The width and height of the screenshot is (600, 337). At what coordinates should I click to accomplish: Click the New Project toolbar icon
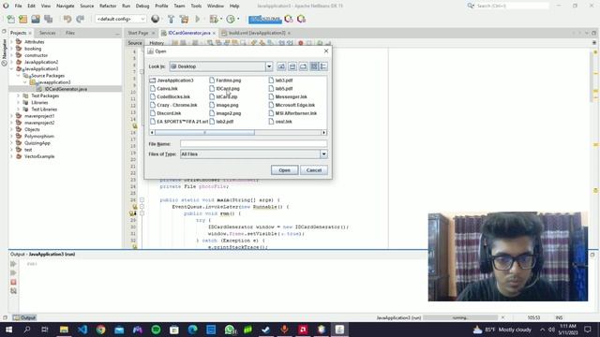[22, 19]
